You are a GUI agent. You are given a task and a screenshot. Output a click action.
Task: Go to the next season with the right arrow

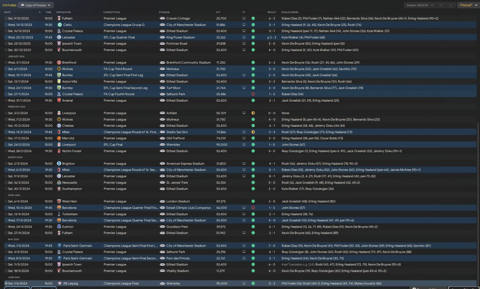451,5
